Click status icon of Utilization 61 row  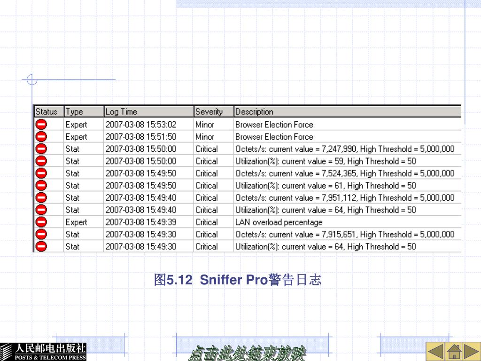click(x=41, y=185)
